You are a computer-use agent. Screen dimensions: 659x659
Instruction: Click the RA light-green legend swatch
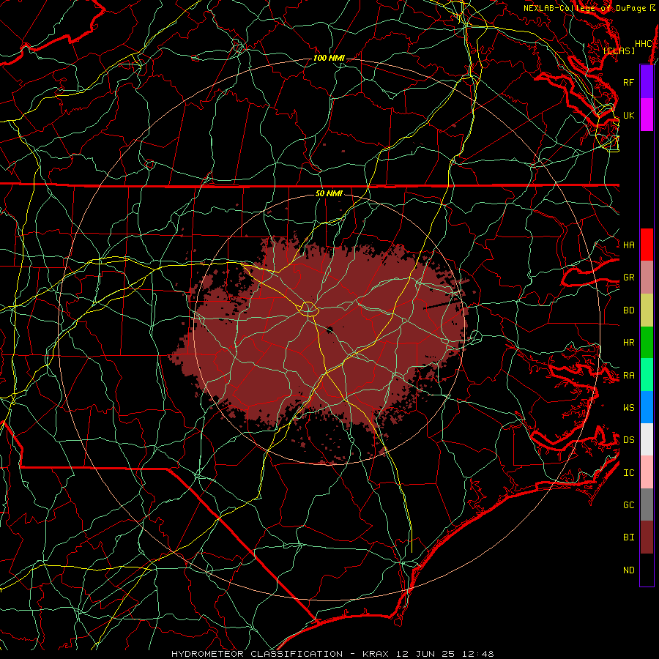[x=647, y=375]
